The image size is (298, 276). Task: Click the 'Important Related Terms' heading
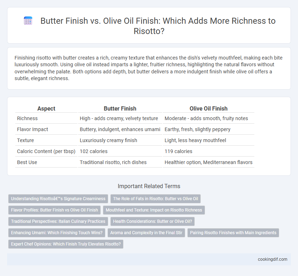149,186
